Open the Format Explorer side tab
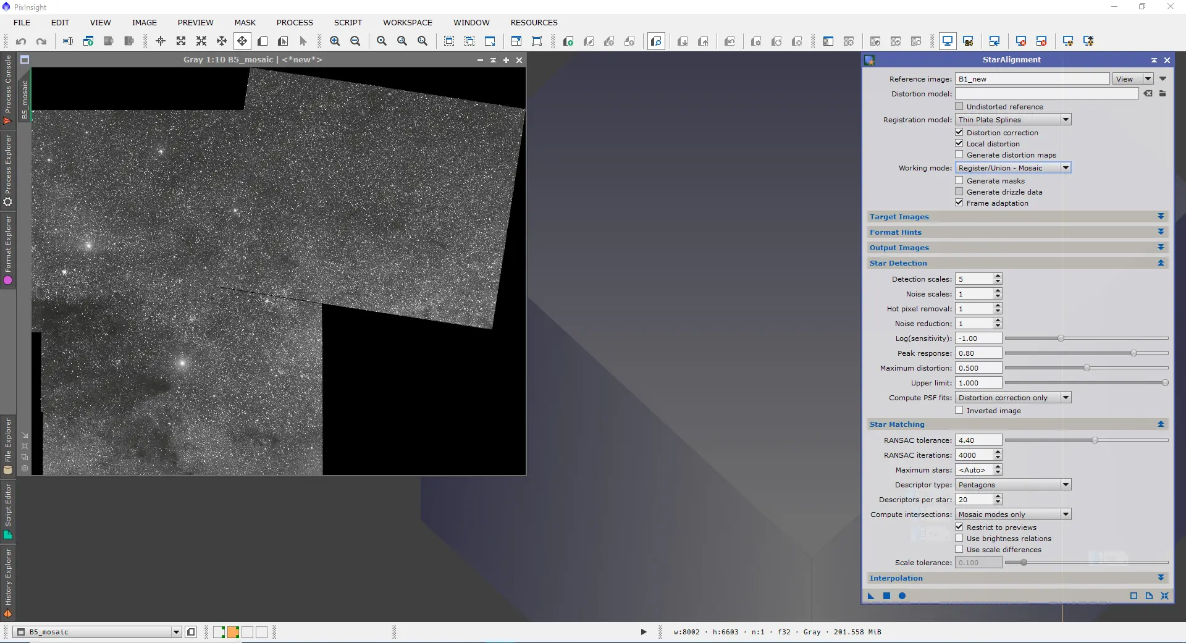The height and width of the screenshot is (643, 1186). tap(8, 250)
